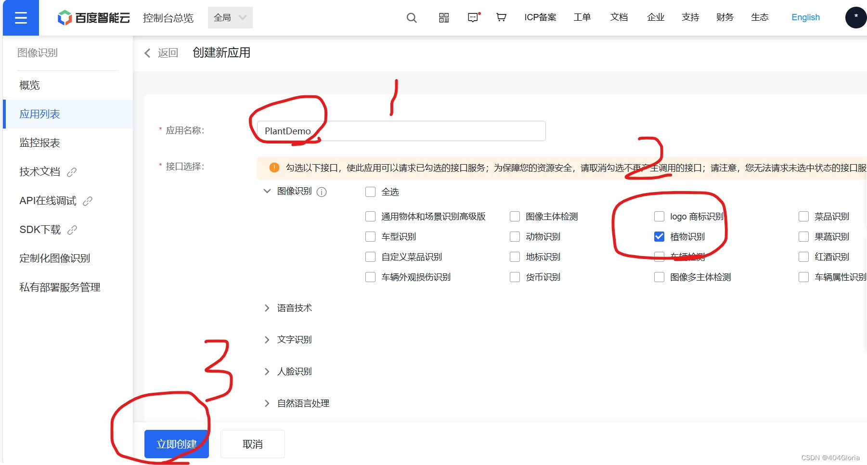Click the 应用名称 input with PlantDemo
Image resolution: width=867 pixels, height=465 pixels.
click(x=401, y=131)
